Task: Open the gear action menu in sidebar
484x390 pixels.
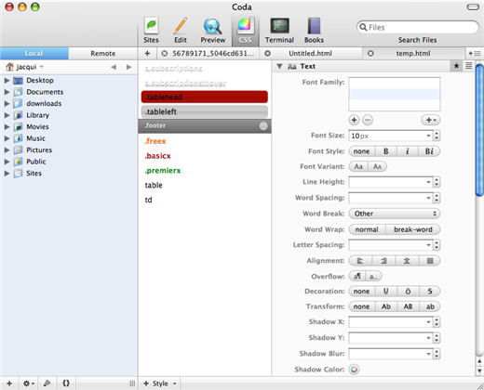Action: (x=29, y=383)
